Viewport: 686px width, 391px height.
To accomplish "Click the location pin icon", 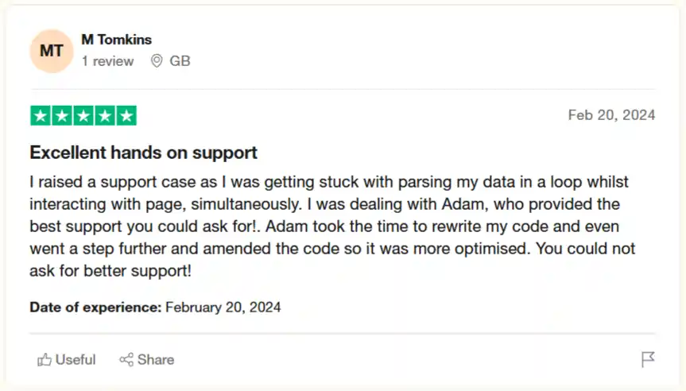I will point(157,61).
